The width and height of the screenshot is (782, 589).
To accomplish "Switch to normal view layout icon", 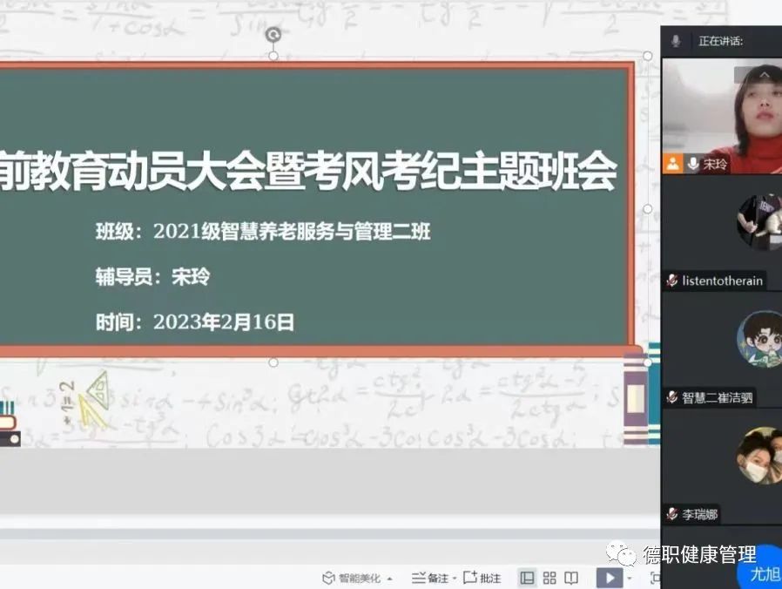I will point(527,578).
